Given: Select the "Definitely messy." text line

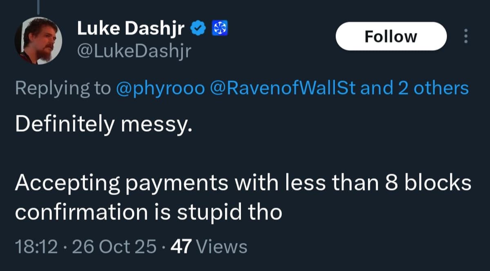Looking at the screenshot, I should pyautogui.click(x=103, y=125).
